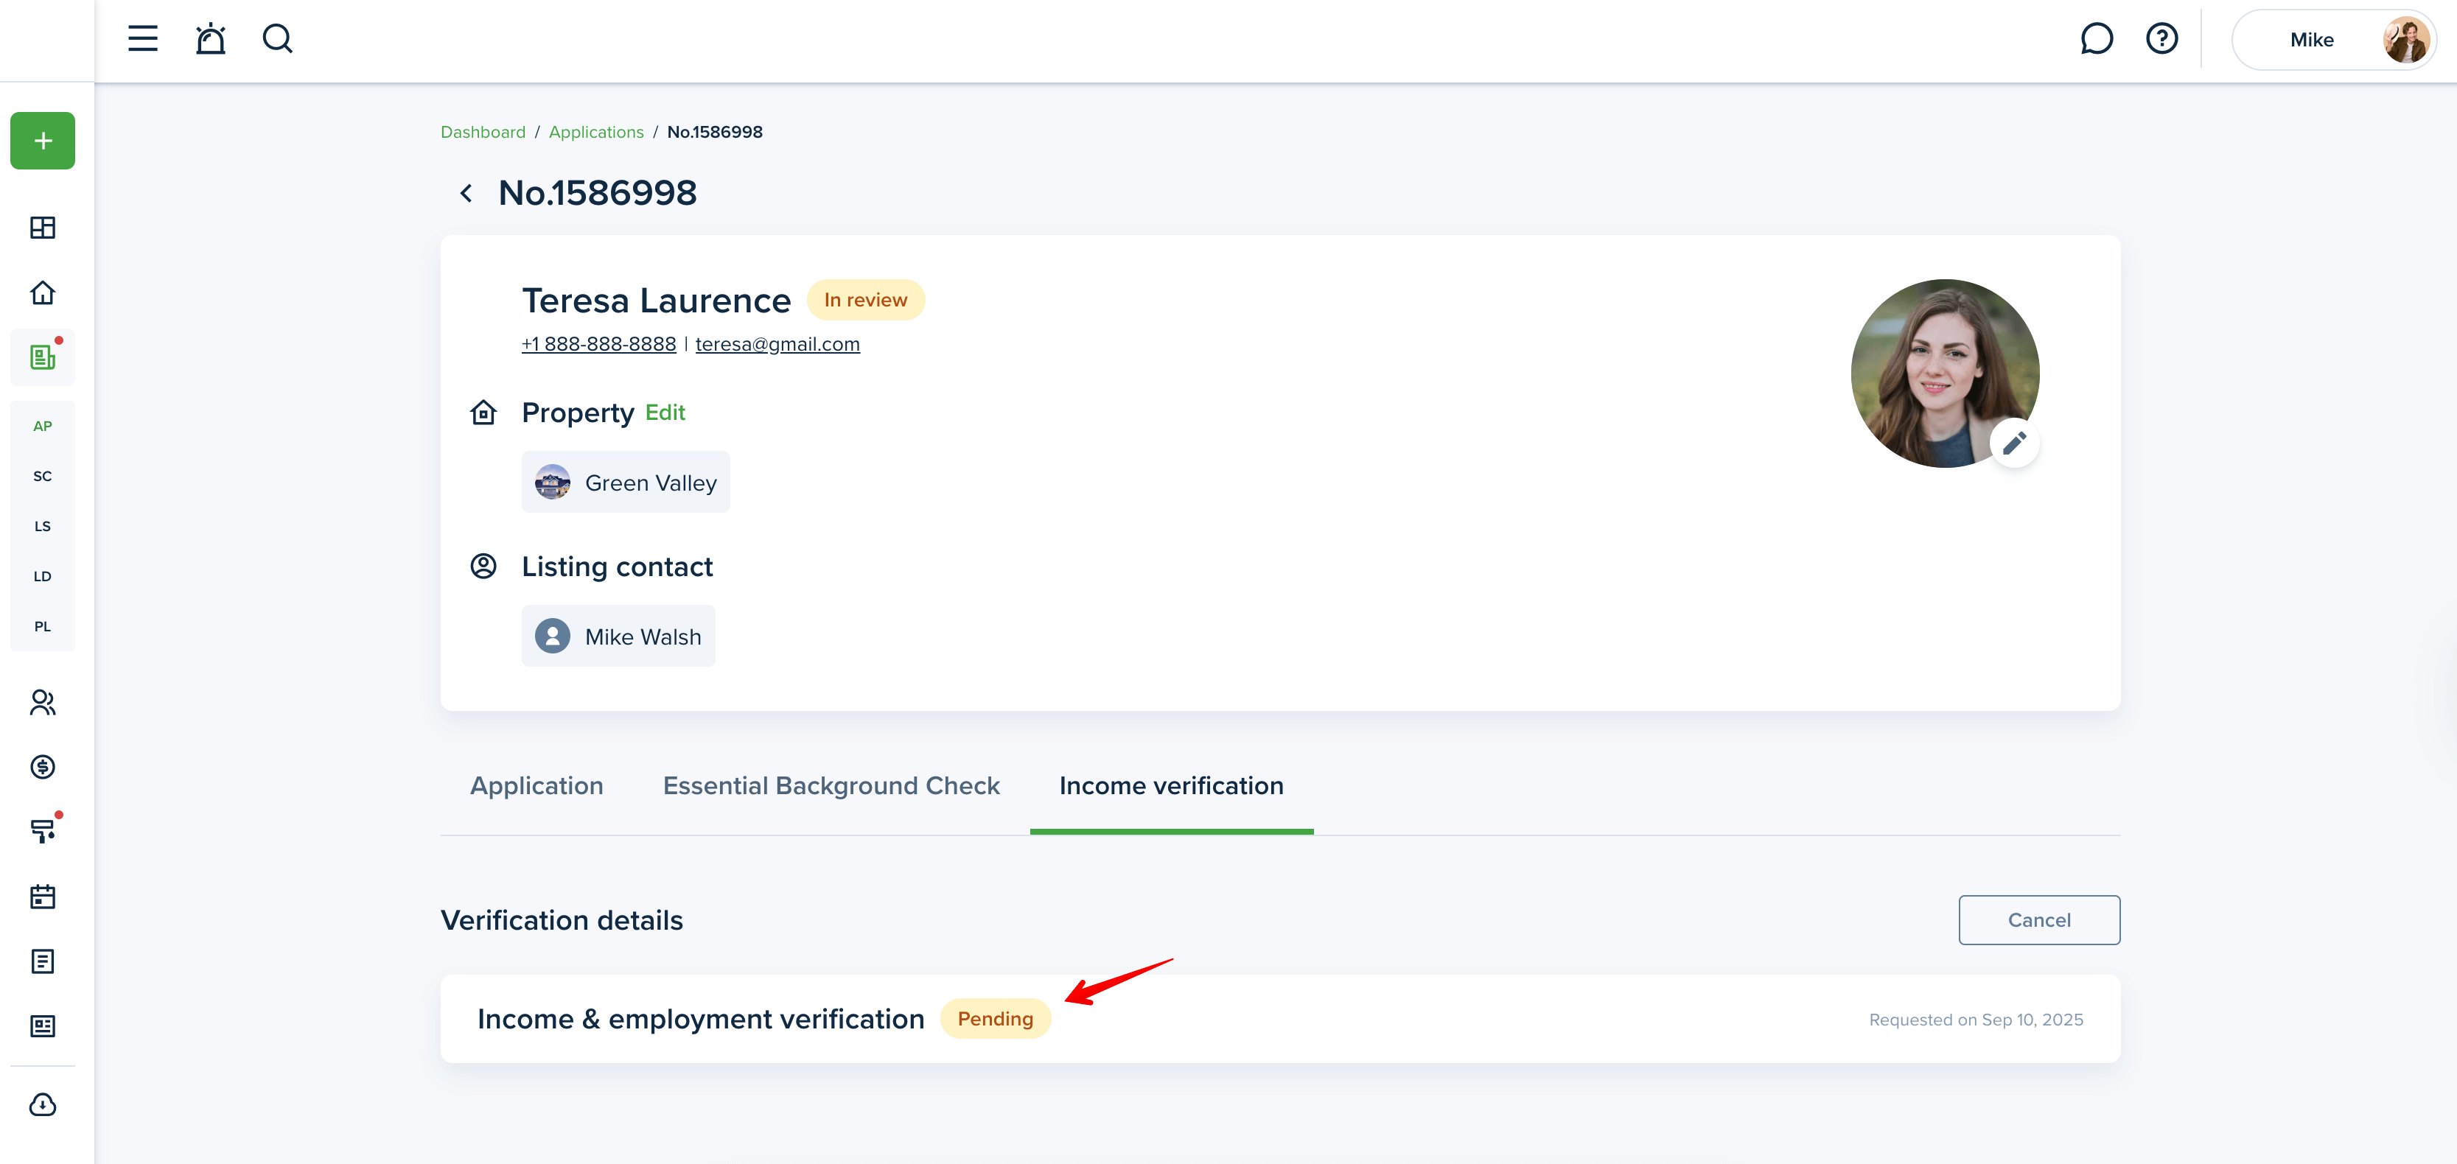The height and width of the screenshot is (1164, 2457).
Task: Open the alarm notifications icon
Action: point(211,39)
